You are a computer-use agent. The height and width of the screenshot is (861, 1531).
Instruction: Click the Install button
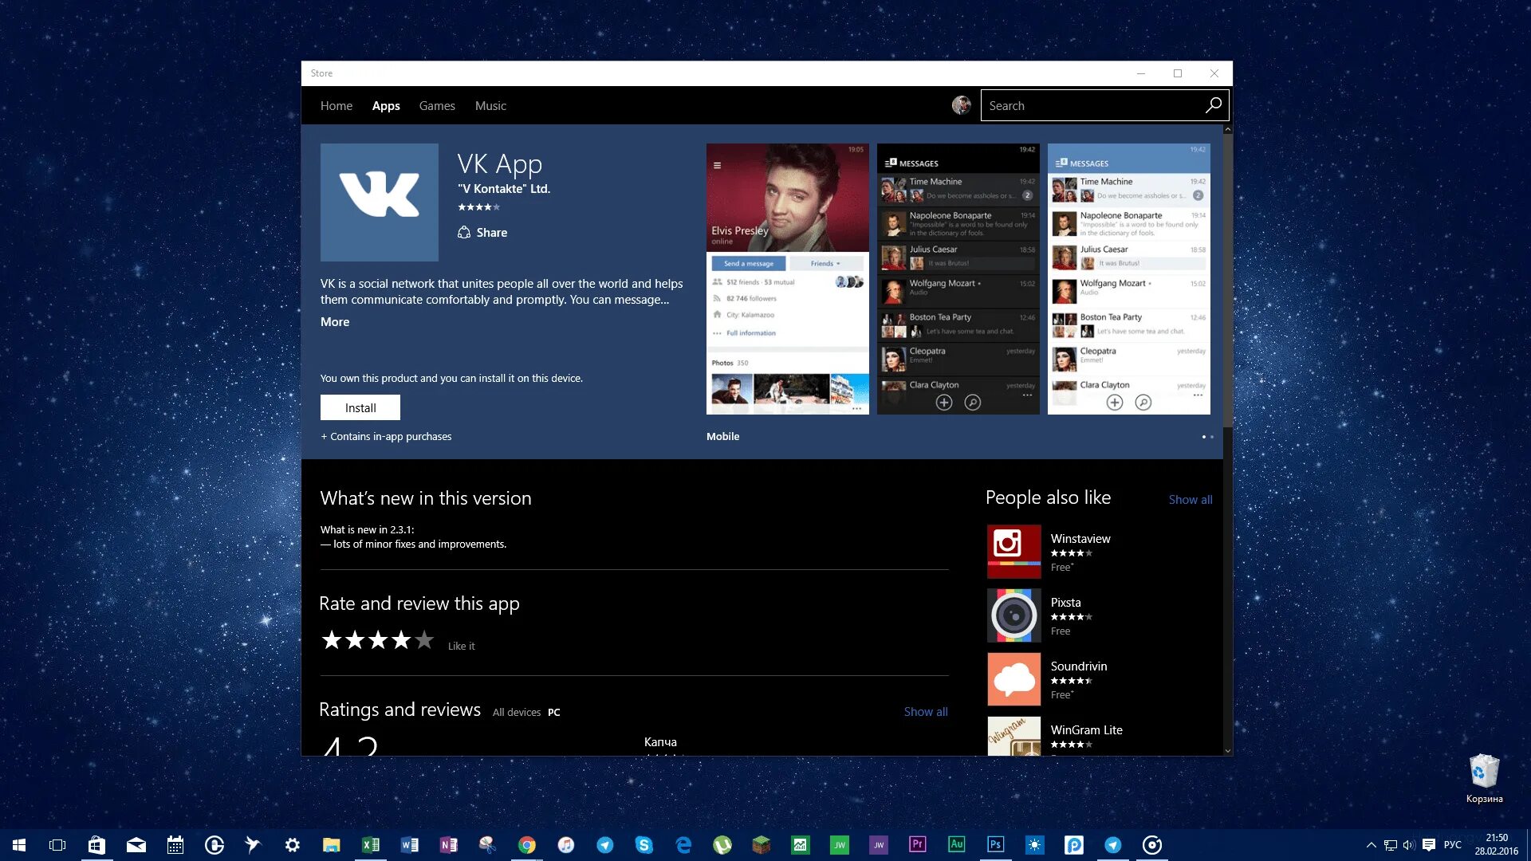(360, 407)
